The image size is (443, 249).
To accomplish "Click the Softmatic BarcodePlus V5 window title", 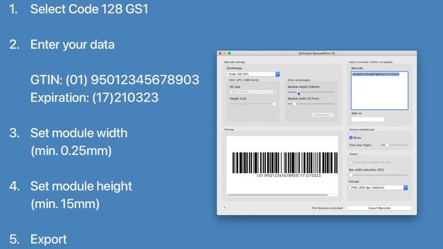I will pyautogui.click(x=317, y=53).
